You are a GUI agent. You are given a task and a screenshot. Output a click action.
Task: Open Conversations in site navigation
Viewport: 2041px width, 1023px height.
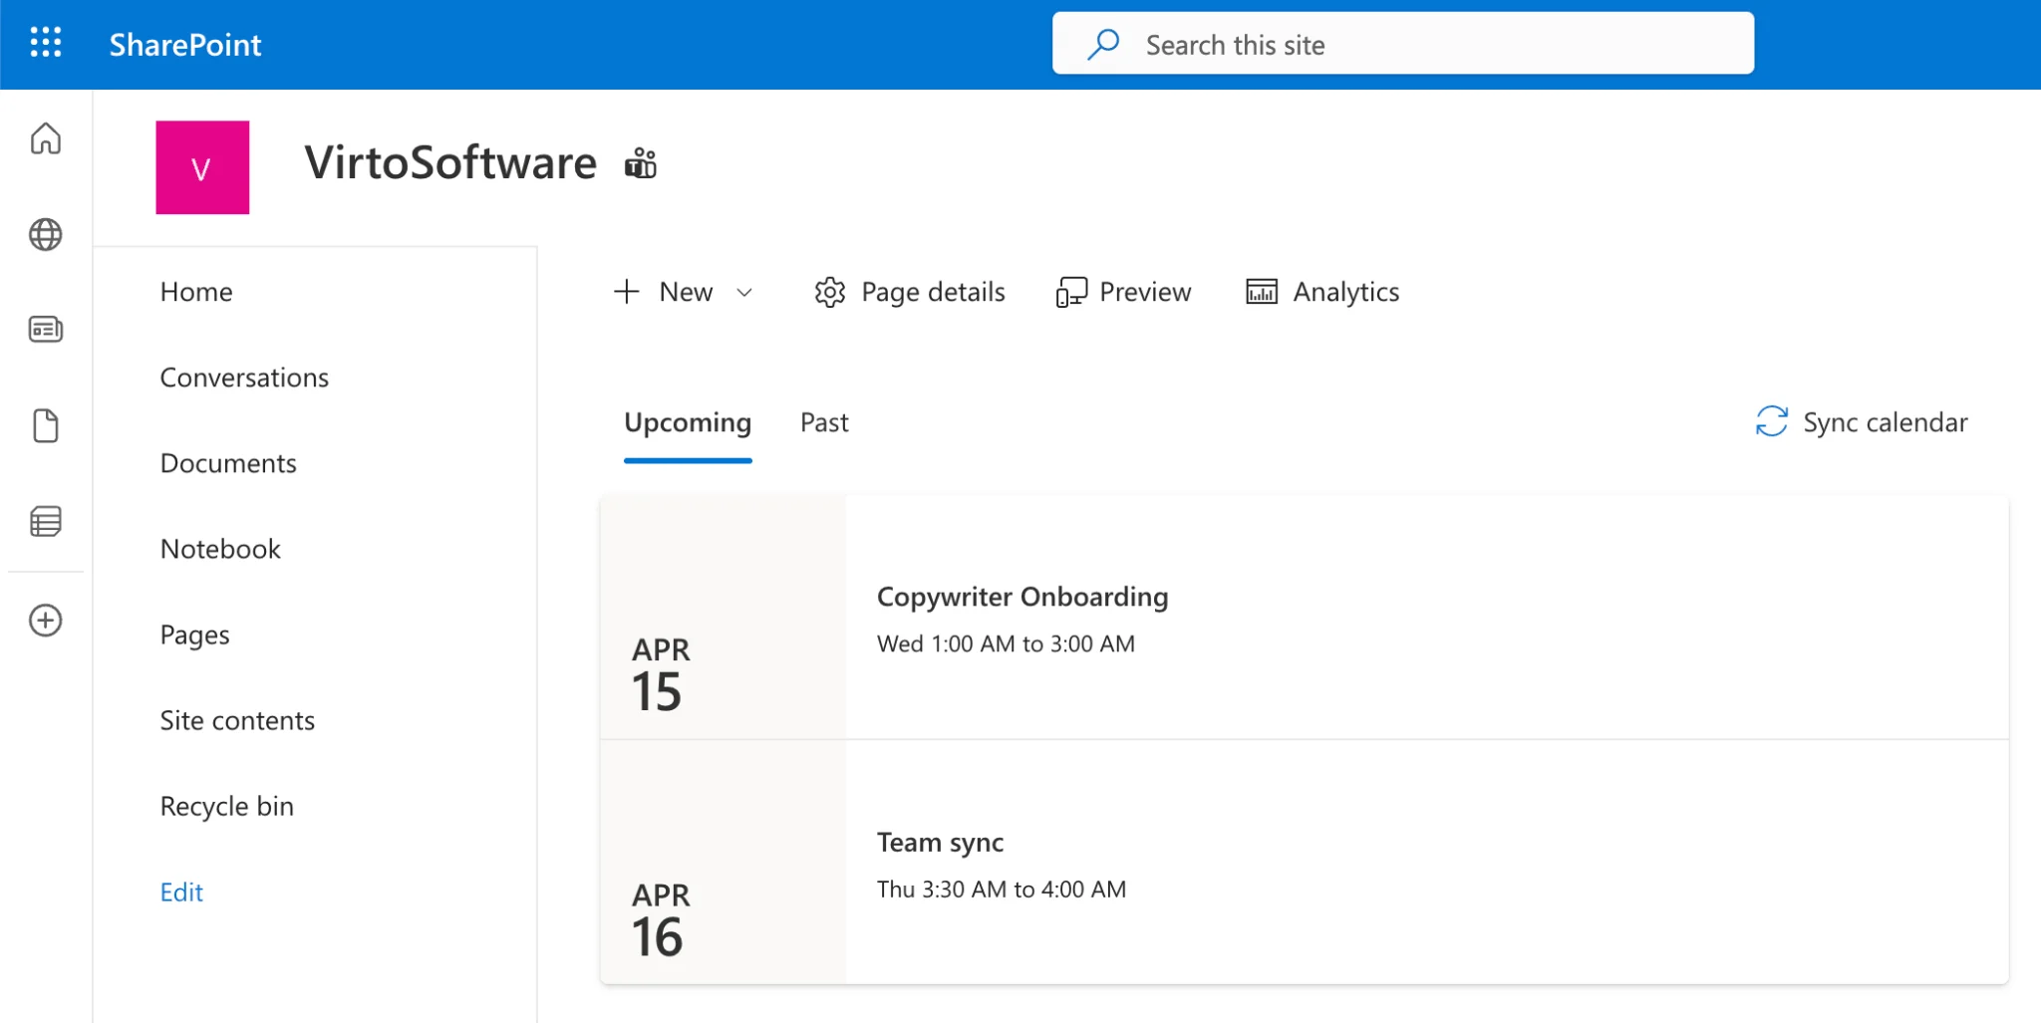pos(244,378)
